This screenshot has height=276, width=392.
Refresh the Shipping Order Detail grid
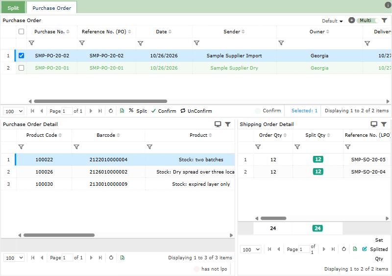(x=344, y=249)
